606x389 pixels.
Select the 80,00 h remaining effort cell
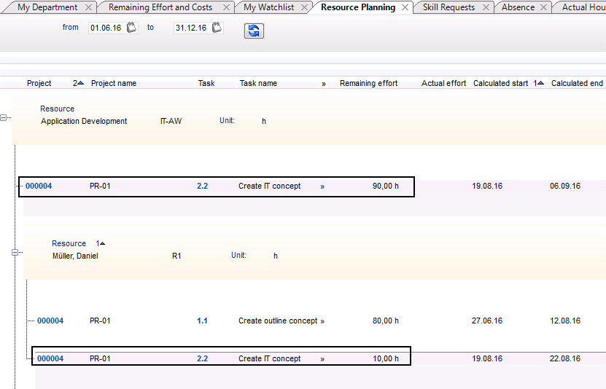pos(385,321)
